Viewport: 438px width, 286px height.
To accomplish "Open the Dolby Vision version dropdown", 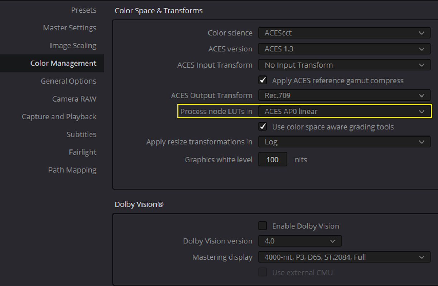I will click(300, 241).
